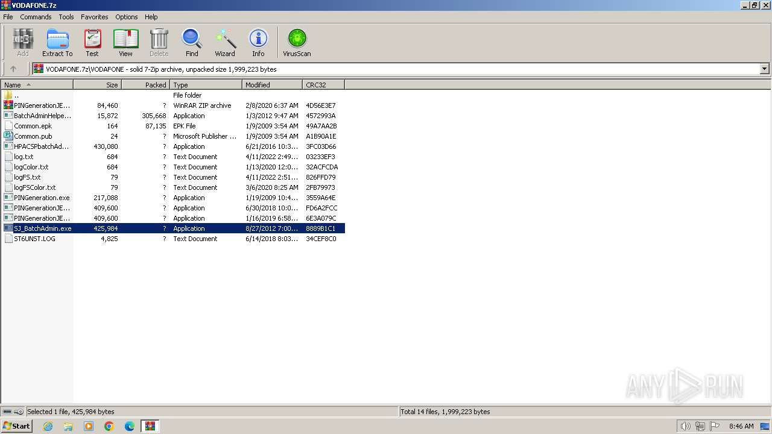The width and height of the screenshot is (772, 434).
Task: Open the parent folder '..' entry
Action: [x=8, y=95]
